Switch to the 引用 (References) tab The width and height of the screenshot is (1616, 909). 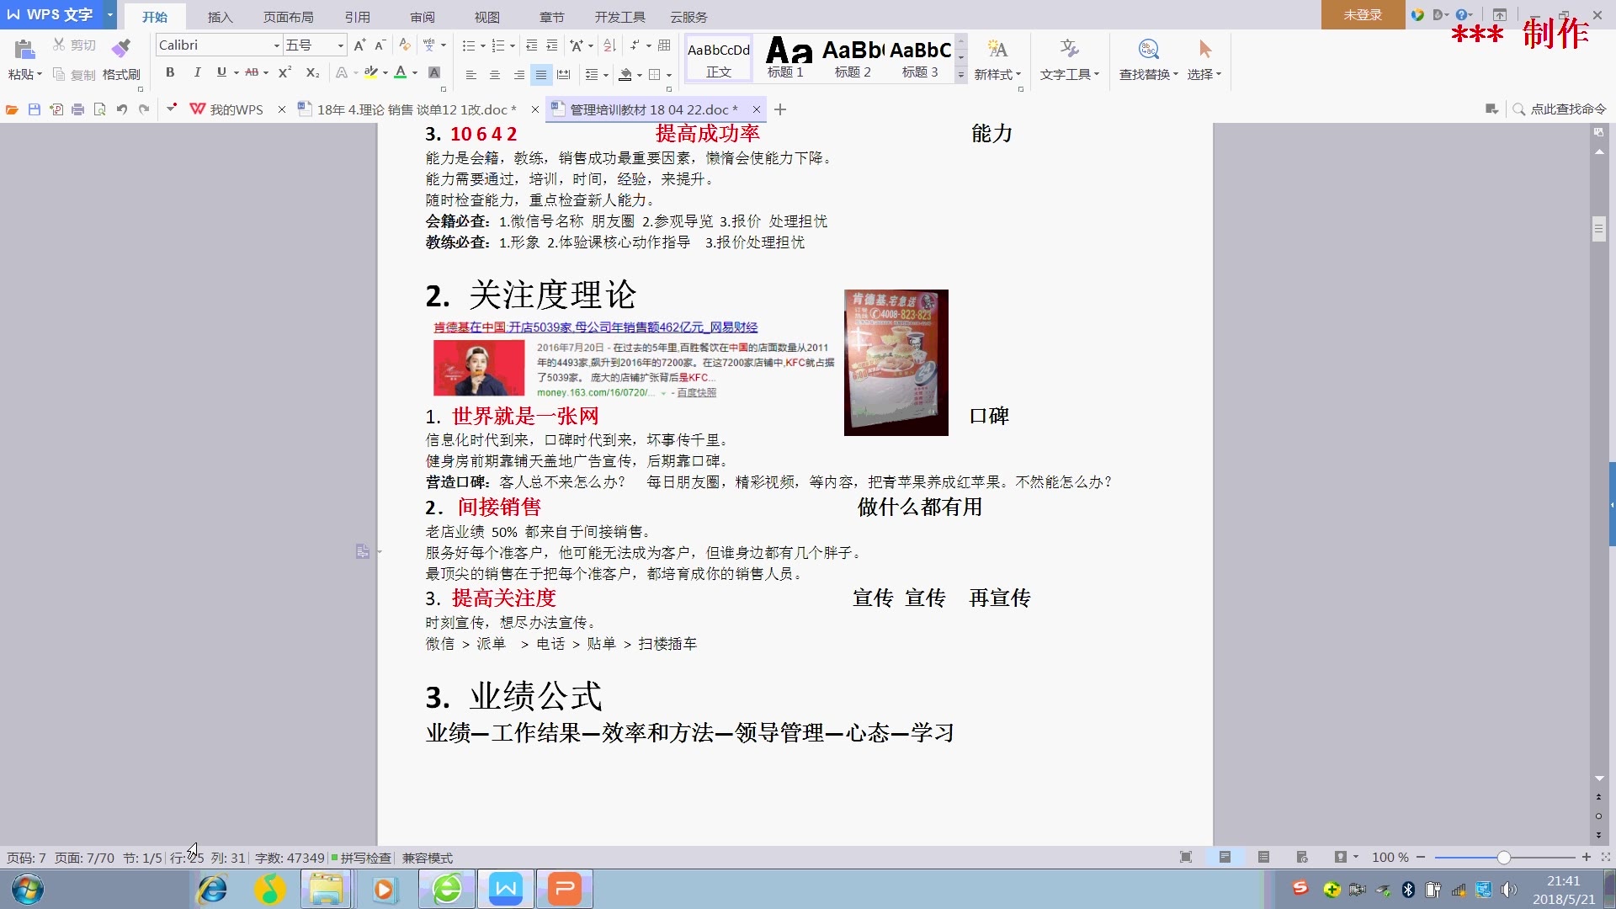(357, 17)
